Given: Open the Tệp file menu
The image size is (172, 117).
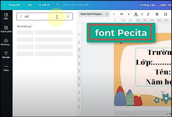Looking at the screenshot, I should pyautogui.click(x=30, y=5).
